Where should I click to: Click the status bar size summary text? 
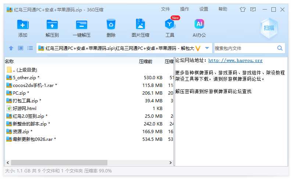58,171
